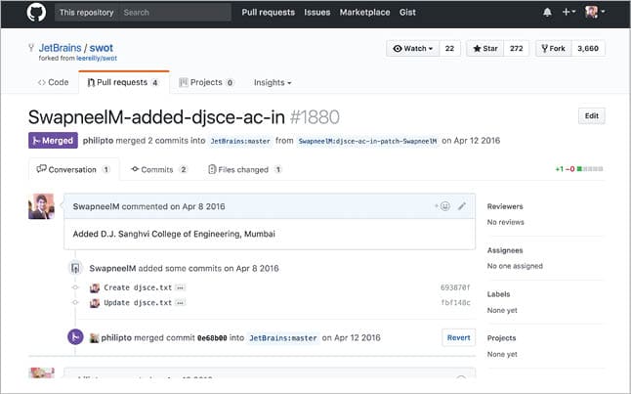Open commit hash 693870f link

click(455, 288)
